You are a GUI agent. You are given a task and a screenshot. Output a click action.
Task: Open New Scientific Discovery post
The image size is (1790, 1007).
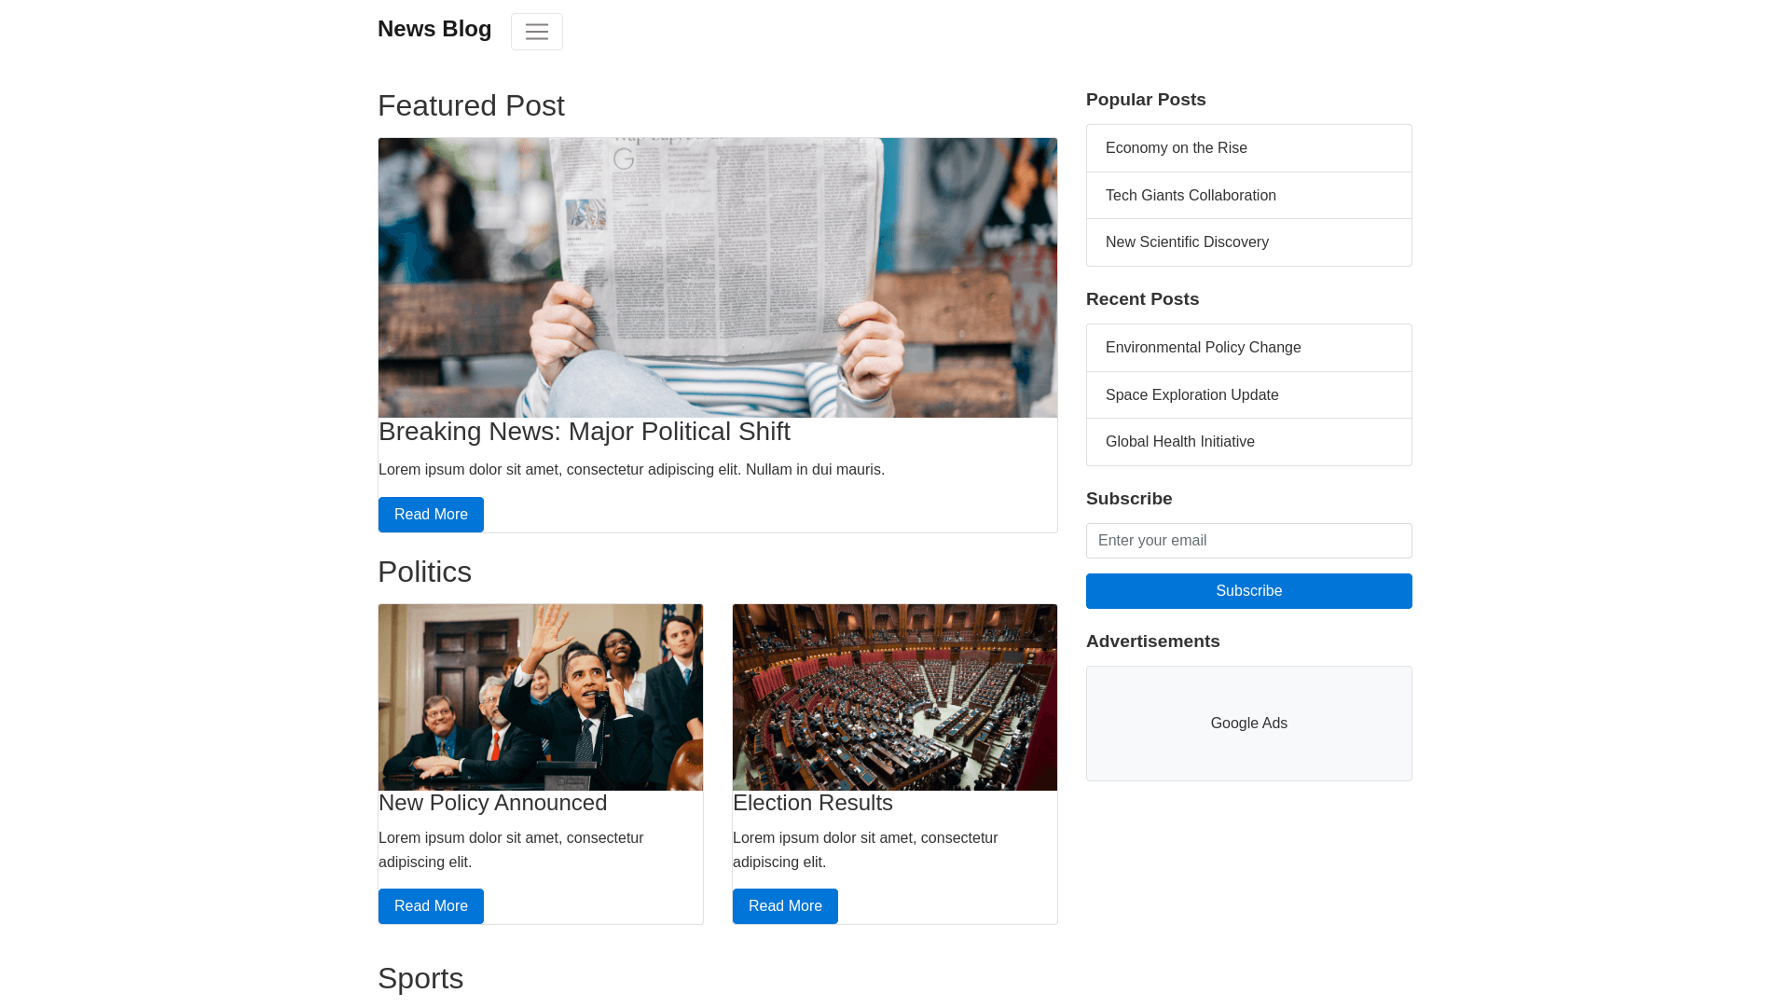tap(1248, 242)
